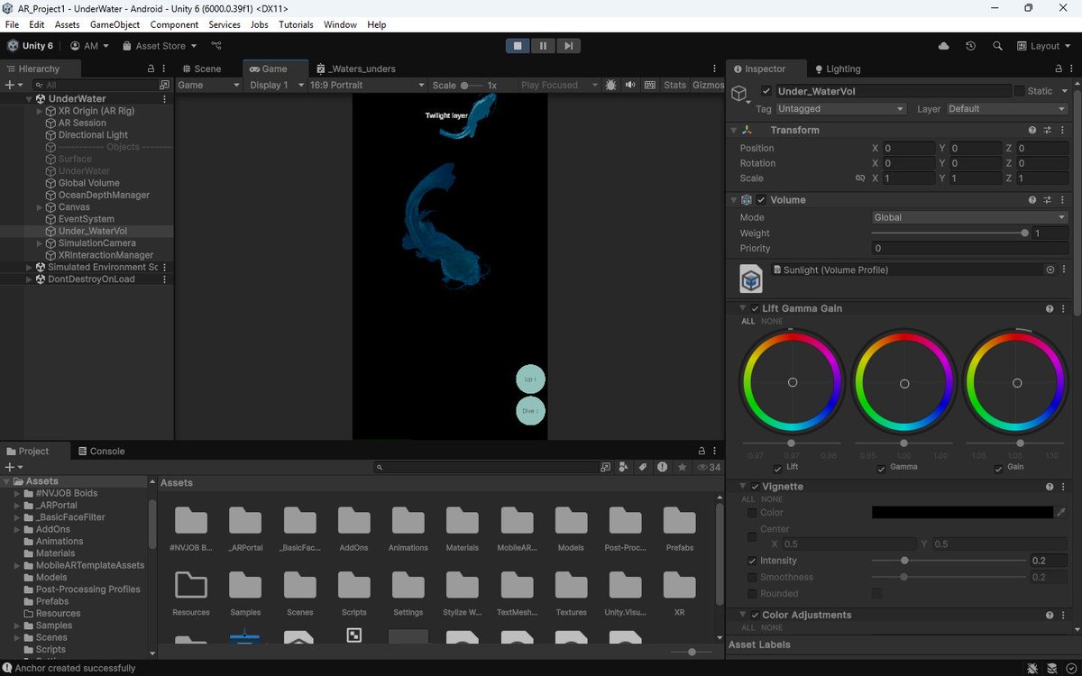The width and height of the screenshot is (1082, 676).
Task: Expand the Canvas hierarchy item
Action: click(x=39, y=207)
